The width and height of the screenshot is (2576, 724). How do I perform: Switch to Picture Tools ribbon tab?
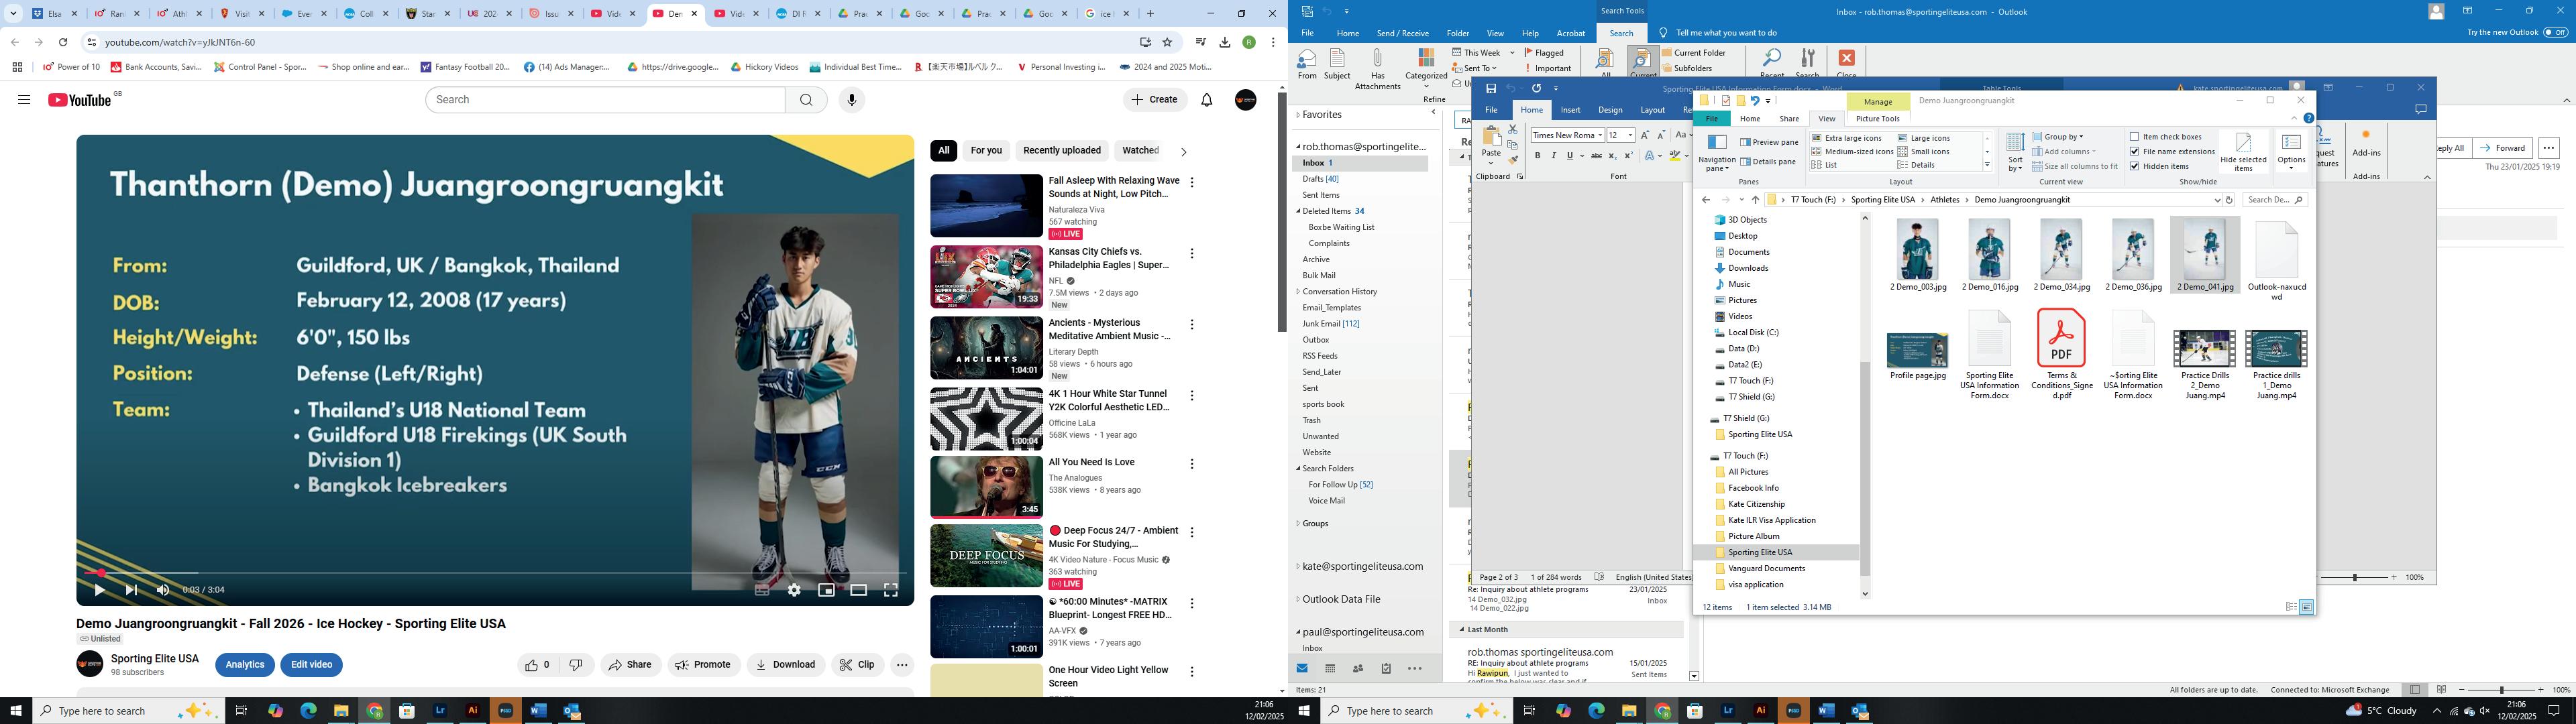tap(1877, 119)
